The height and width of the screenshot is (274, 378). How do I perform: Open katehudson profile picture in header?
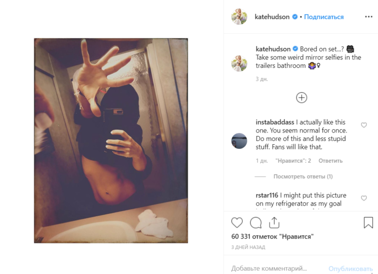pyautogui.click(x=239, y=16)
